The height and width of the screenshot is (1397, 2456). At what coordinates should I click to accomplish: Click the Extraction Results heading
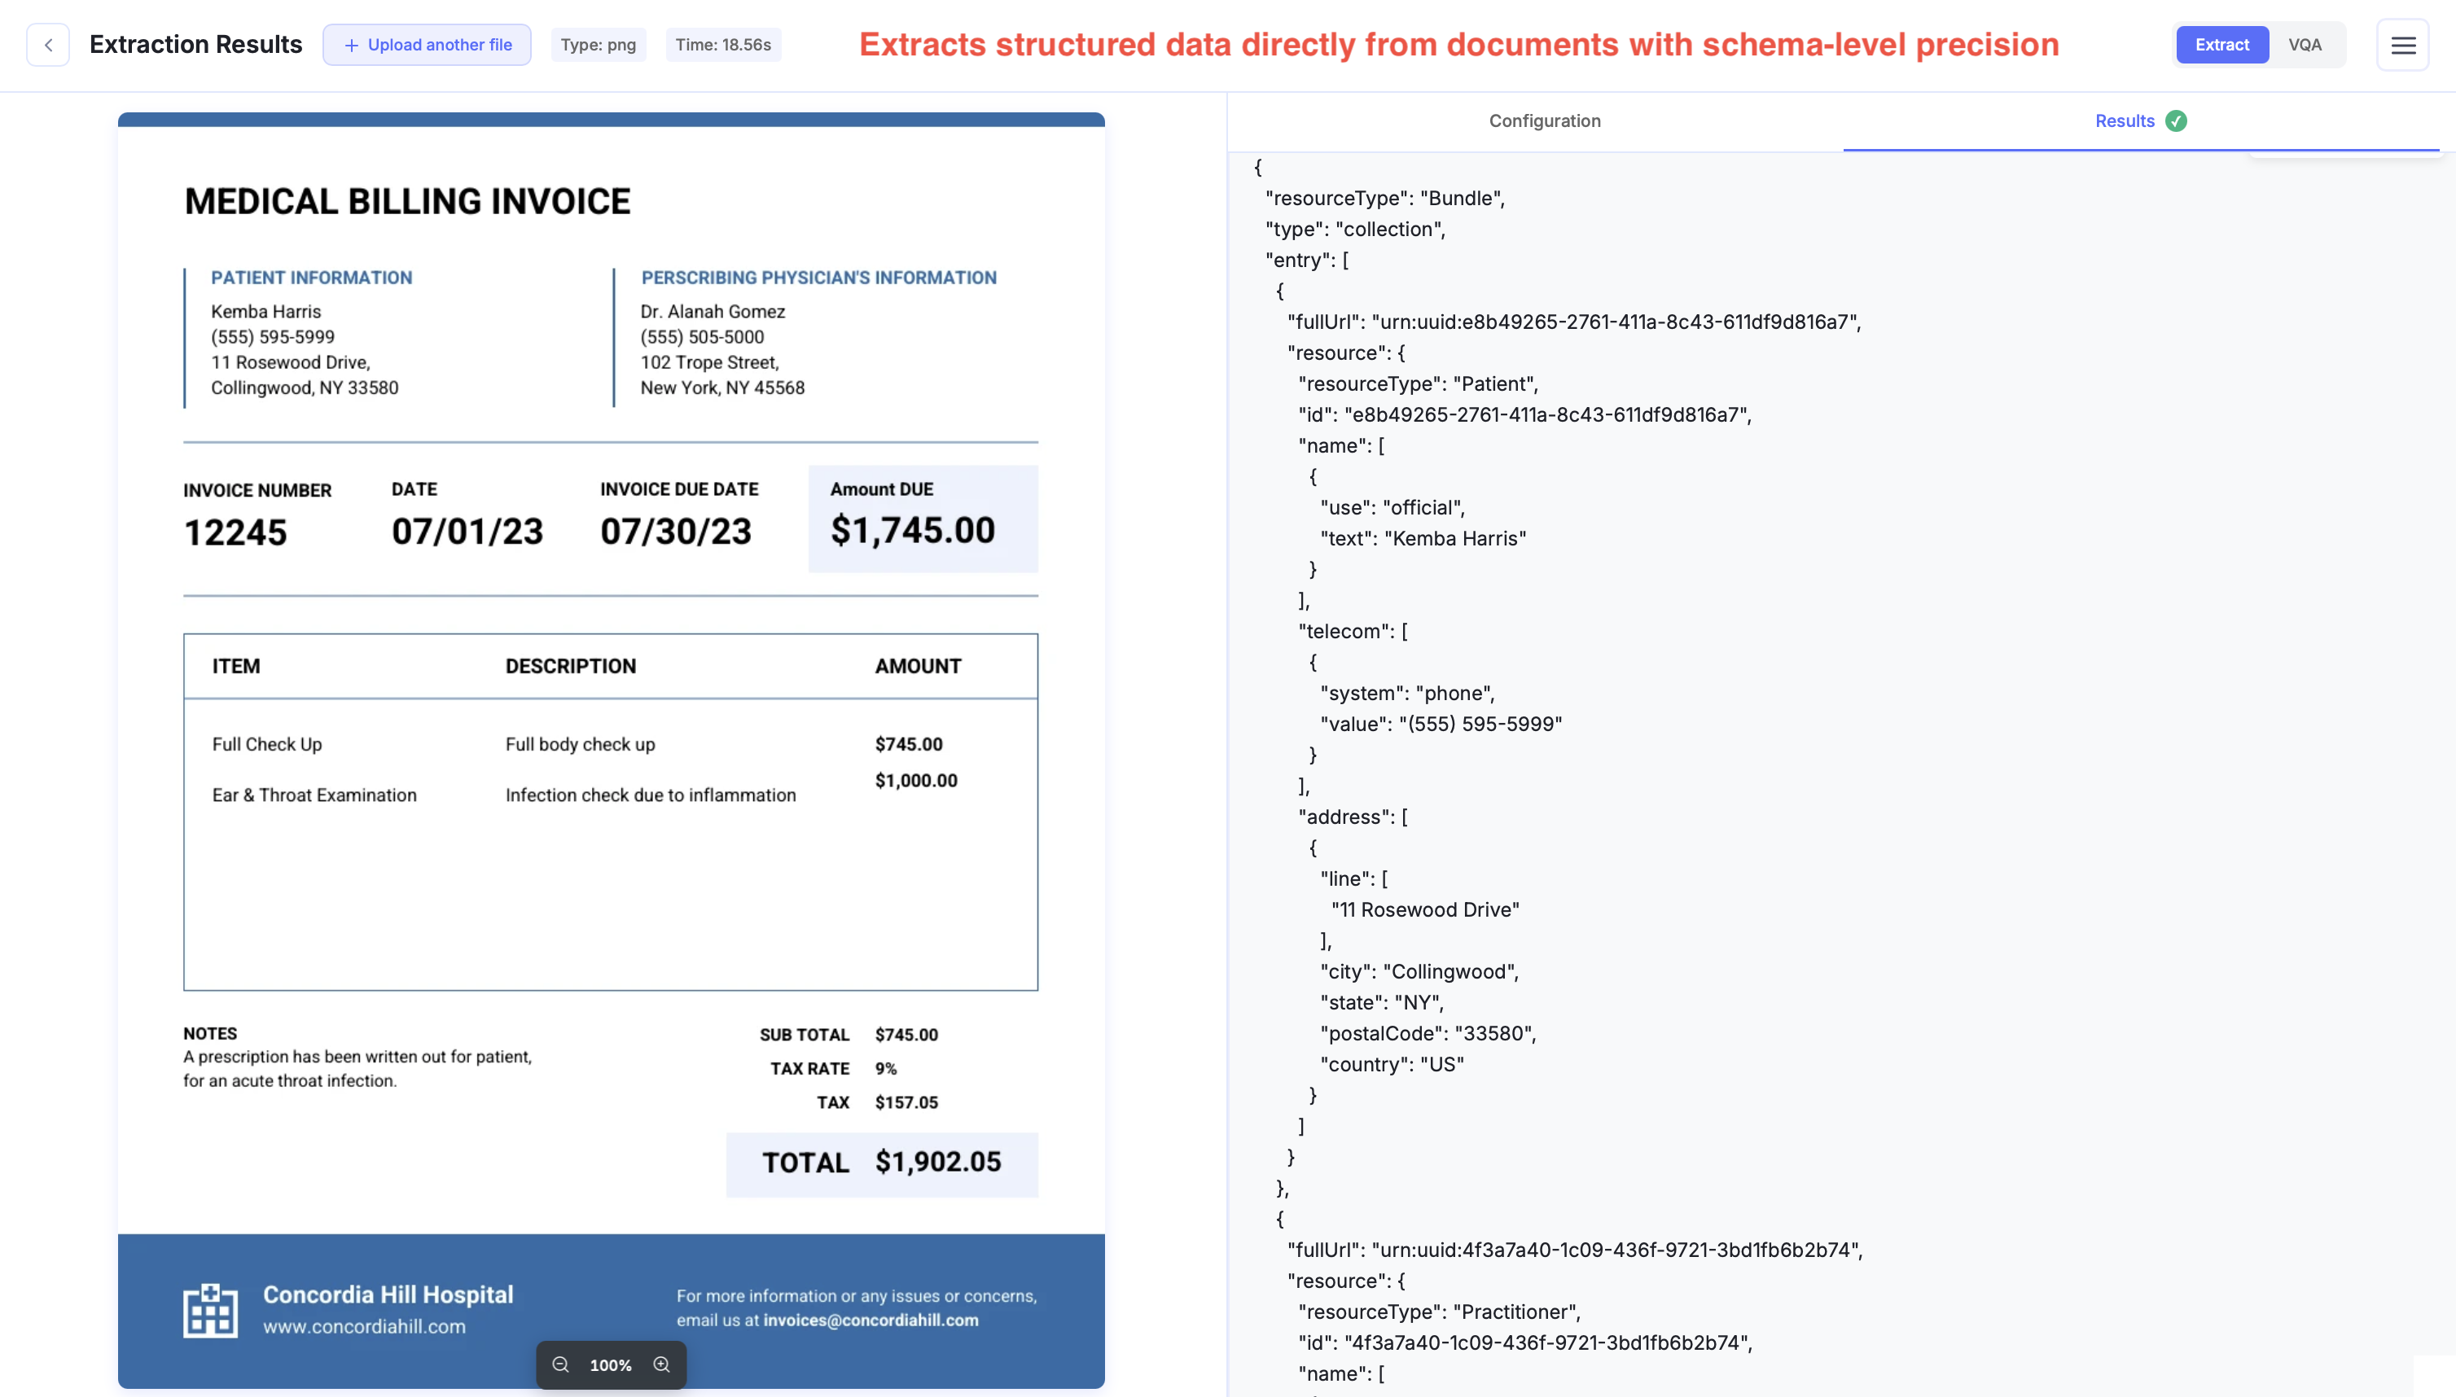click(195, 45)
